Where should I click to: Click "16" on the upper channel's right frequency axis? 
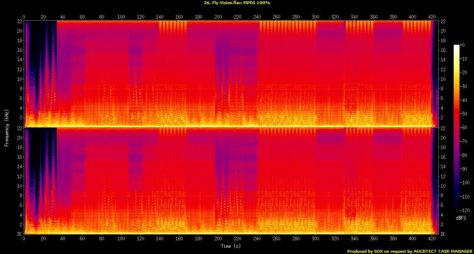(443, 50)
